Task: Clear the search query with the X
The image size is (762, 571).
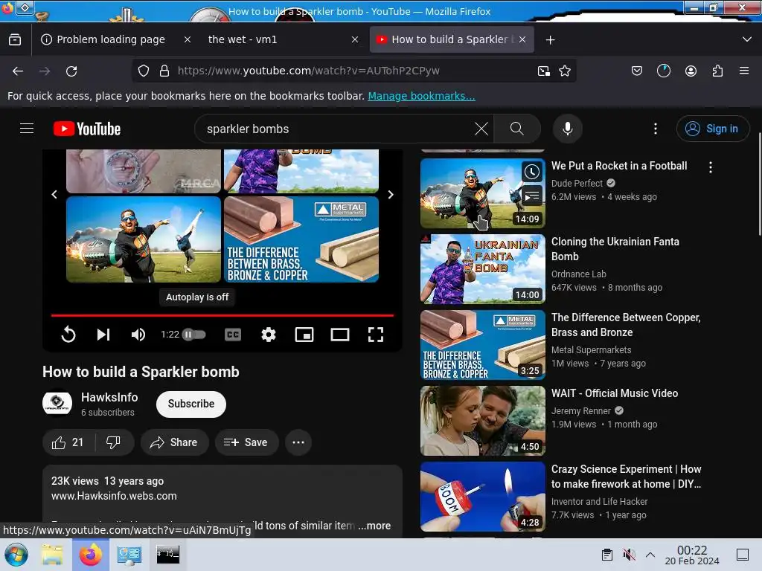Action: (481, 129)
